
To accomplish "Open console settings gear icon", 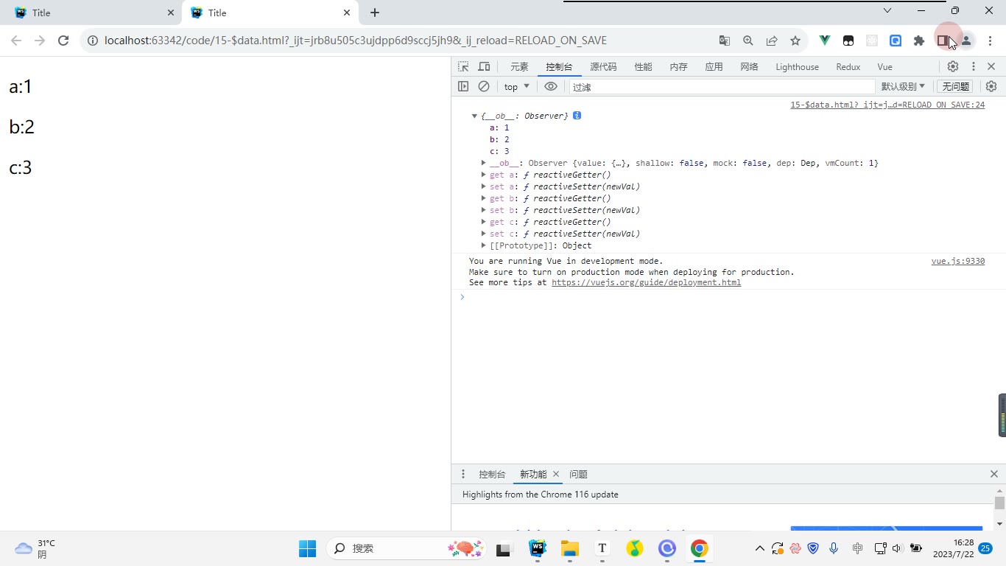I will 991,86.
